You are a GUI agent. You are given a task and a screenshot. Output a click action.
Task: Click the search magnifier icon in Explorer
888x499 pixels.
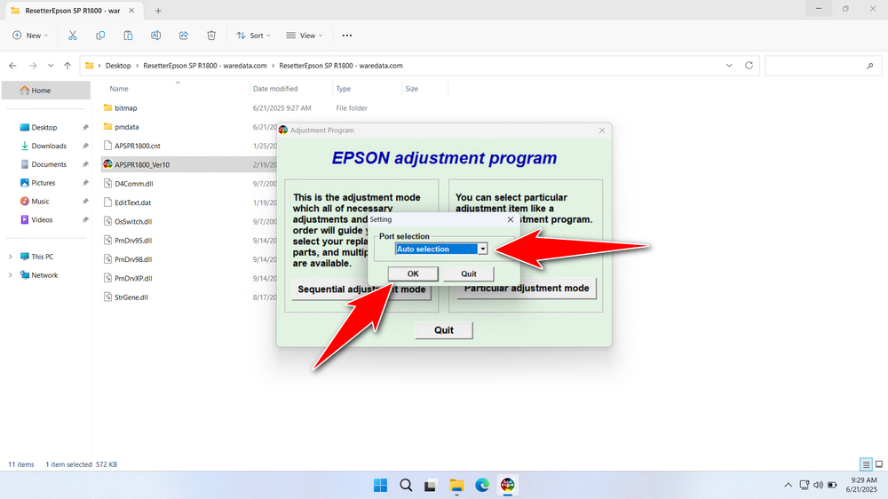tap(870, 66)
